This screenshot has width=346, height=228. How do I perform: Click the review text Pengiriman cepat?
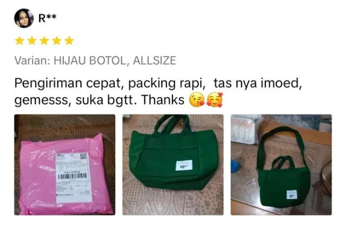(68, 83)
